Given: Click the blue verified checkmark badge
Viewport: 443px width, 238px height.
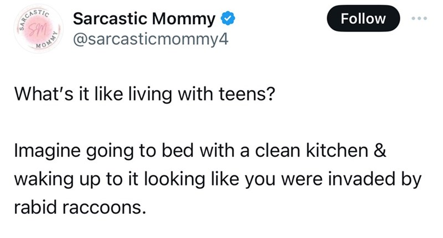Looking at the screenshot, I should [x=227, y=19].
